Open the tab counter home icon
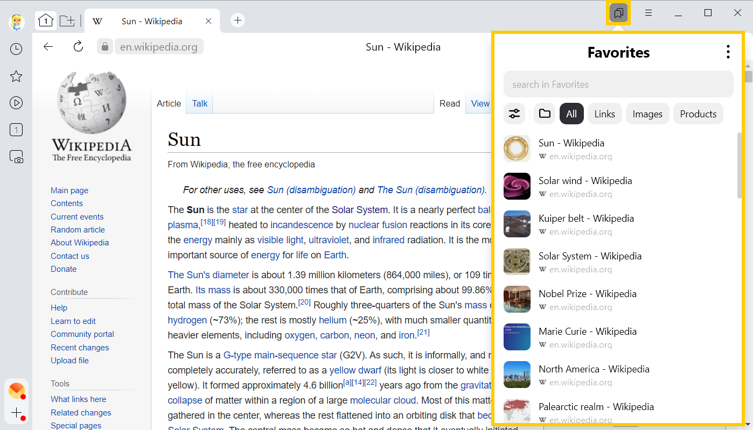 pyautogui.click(x=46, y=21)
